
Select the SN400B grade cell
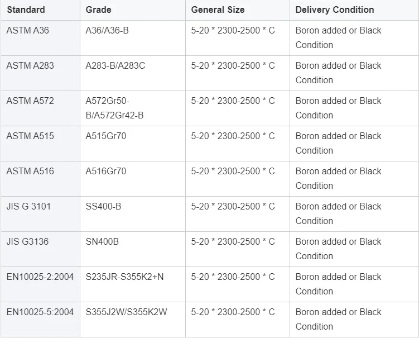[x=102, y=241]
